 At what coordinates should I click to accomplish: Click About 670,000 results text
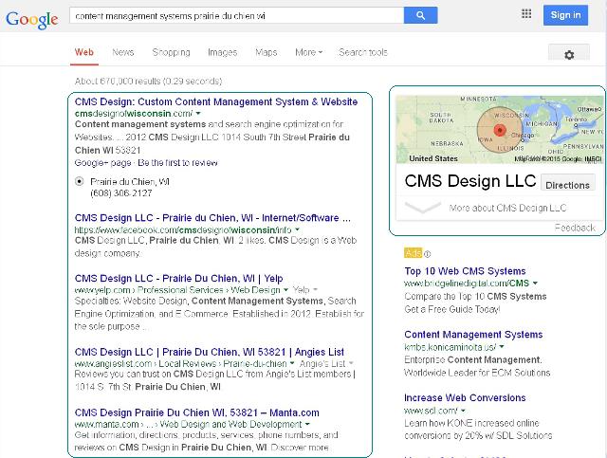[148, 82]
